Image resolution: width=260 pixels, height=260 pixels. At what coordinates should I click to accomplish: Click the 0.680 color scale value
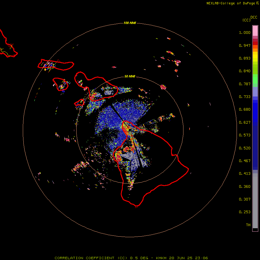[245, 109]
